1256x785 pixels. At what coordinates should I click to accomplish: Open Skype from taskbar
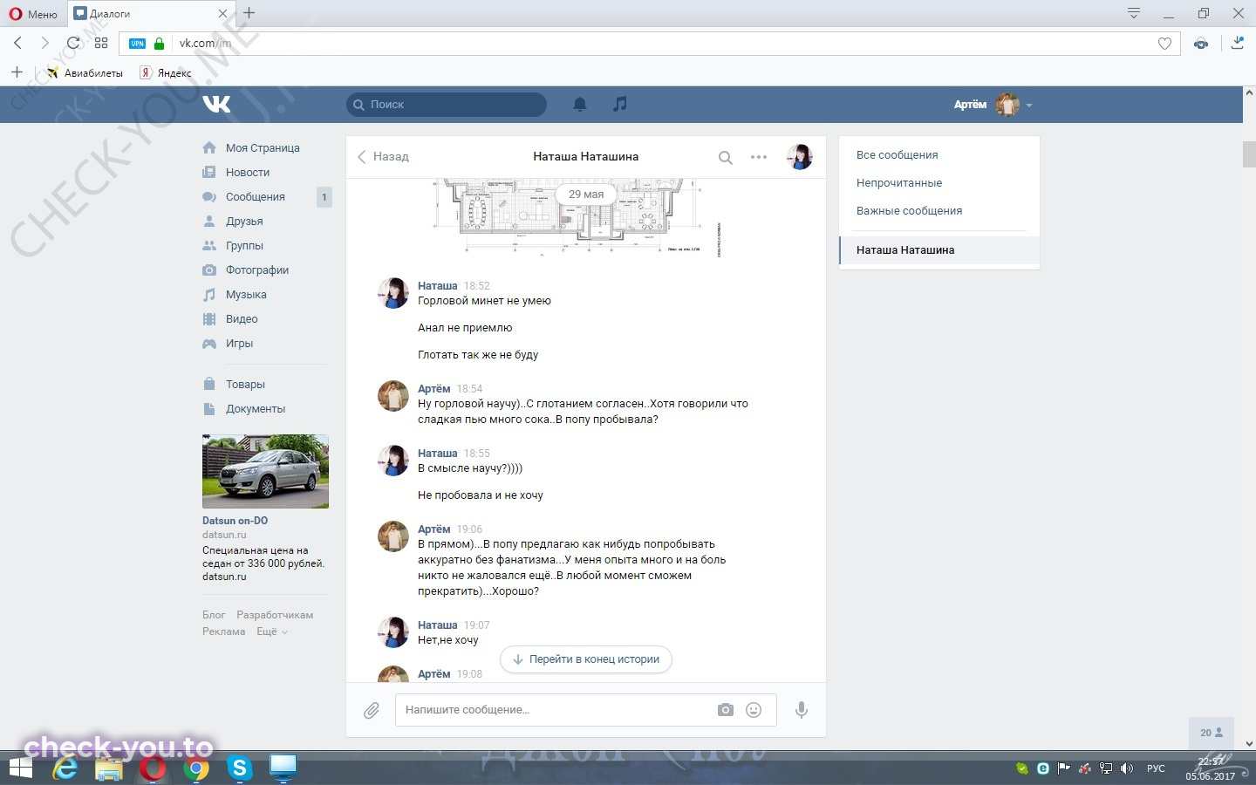coord(240,768)
